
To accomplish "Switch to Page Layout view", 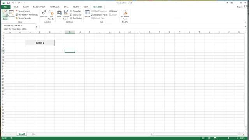I will (x=209, y=138).
